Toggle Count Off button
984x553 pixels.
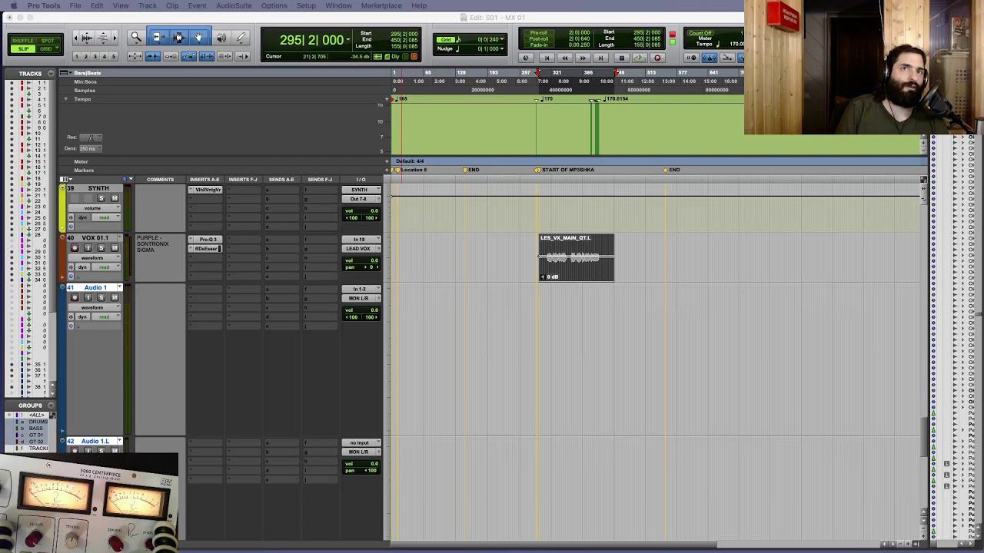700,33
